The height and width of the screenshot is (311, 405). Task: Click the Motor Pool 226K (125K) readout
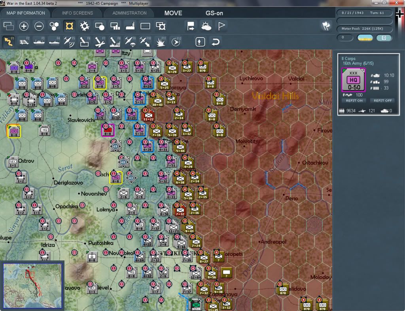[x=364, y=28]
